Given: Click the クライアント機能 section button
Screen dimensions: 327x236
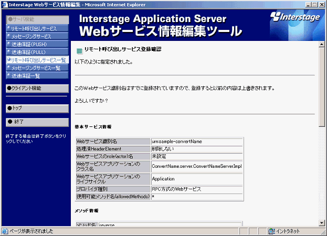Looking at the screenshot, I should tap(37, 88).
